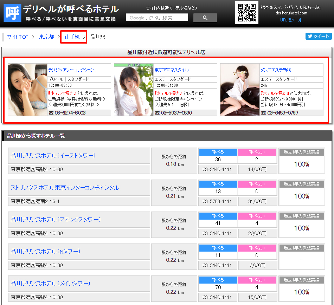Click price 31,000円
This screenshot has width=334, height=305.
click(257, 201)
